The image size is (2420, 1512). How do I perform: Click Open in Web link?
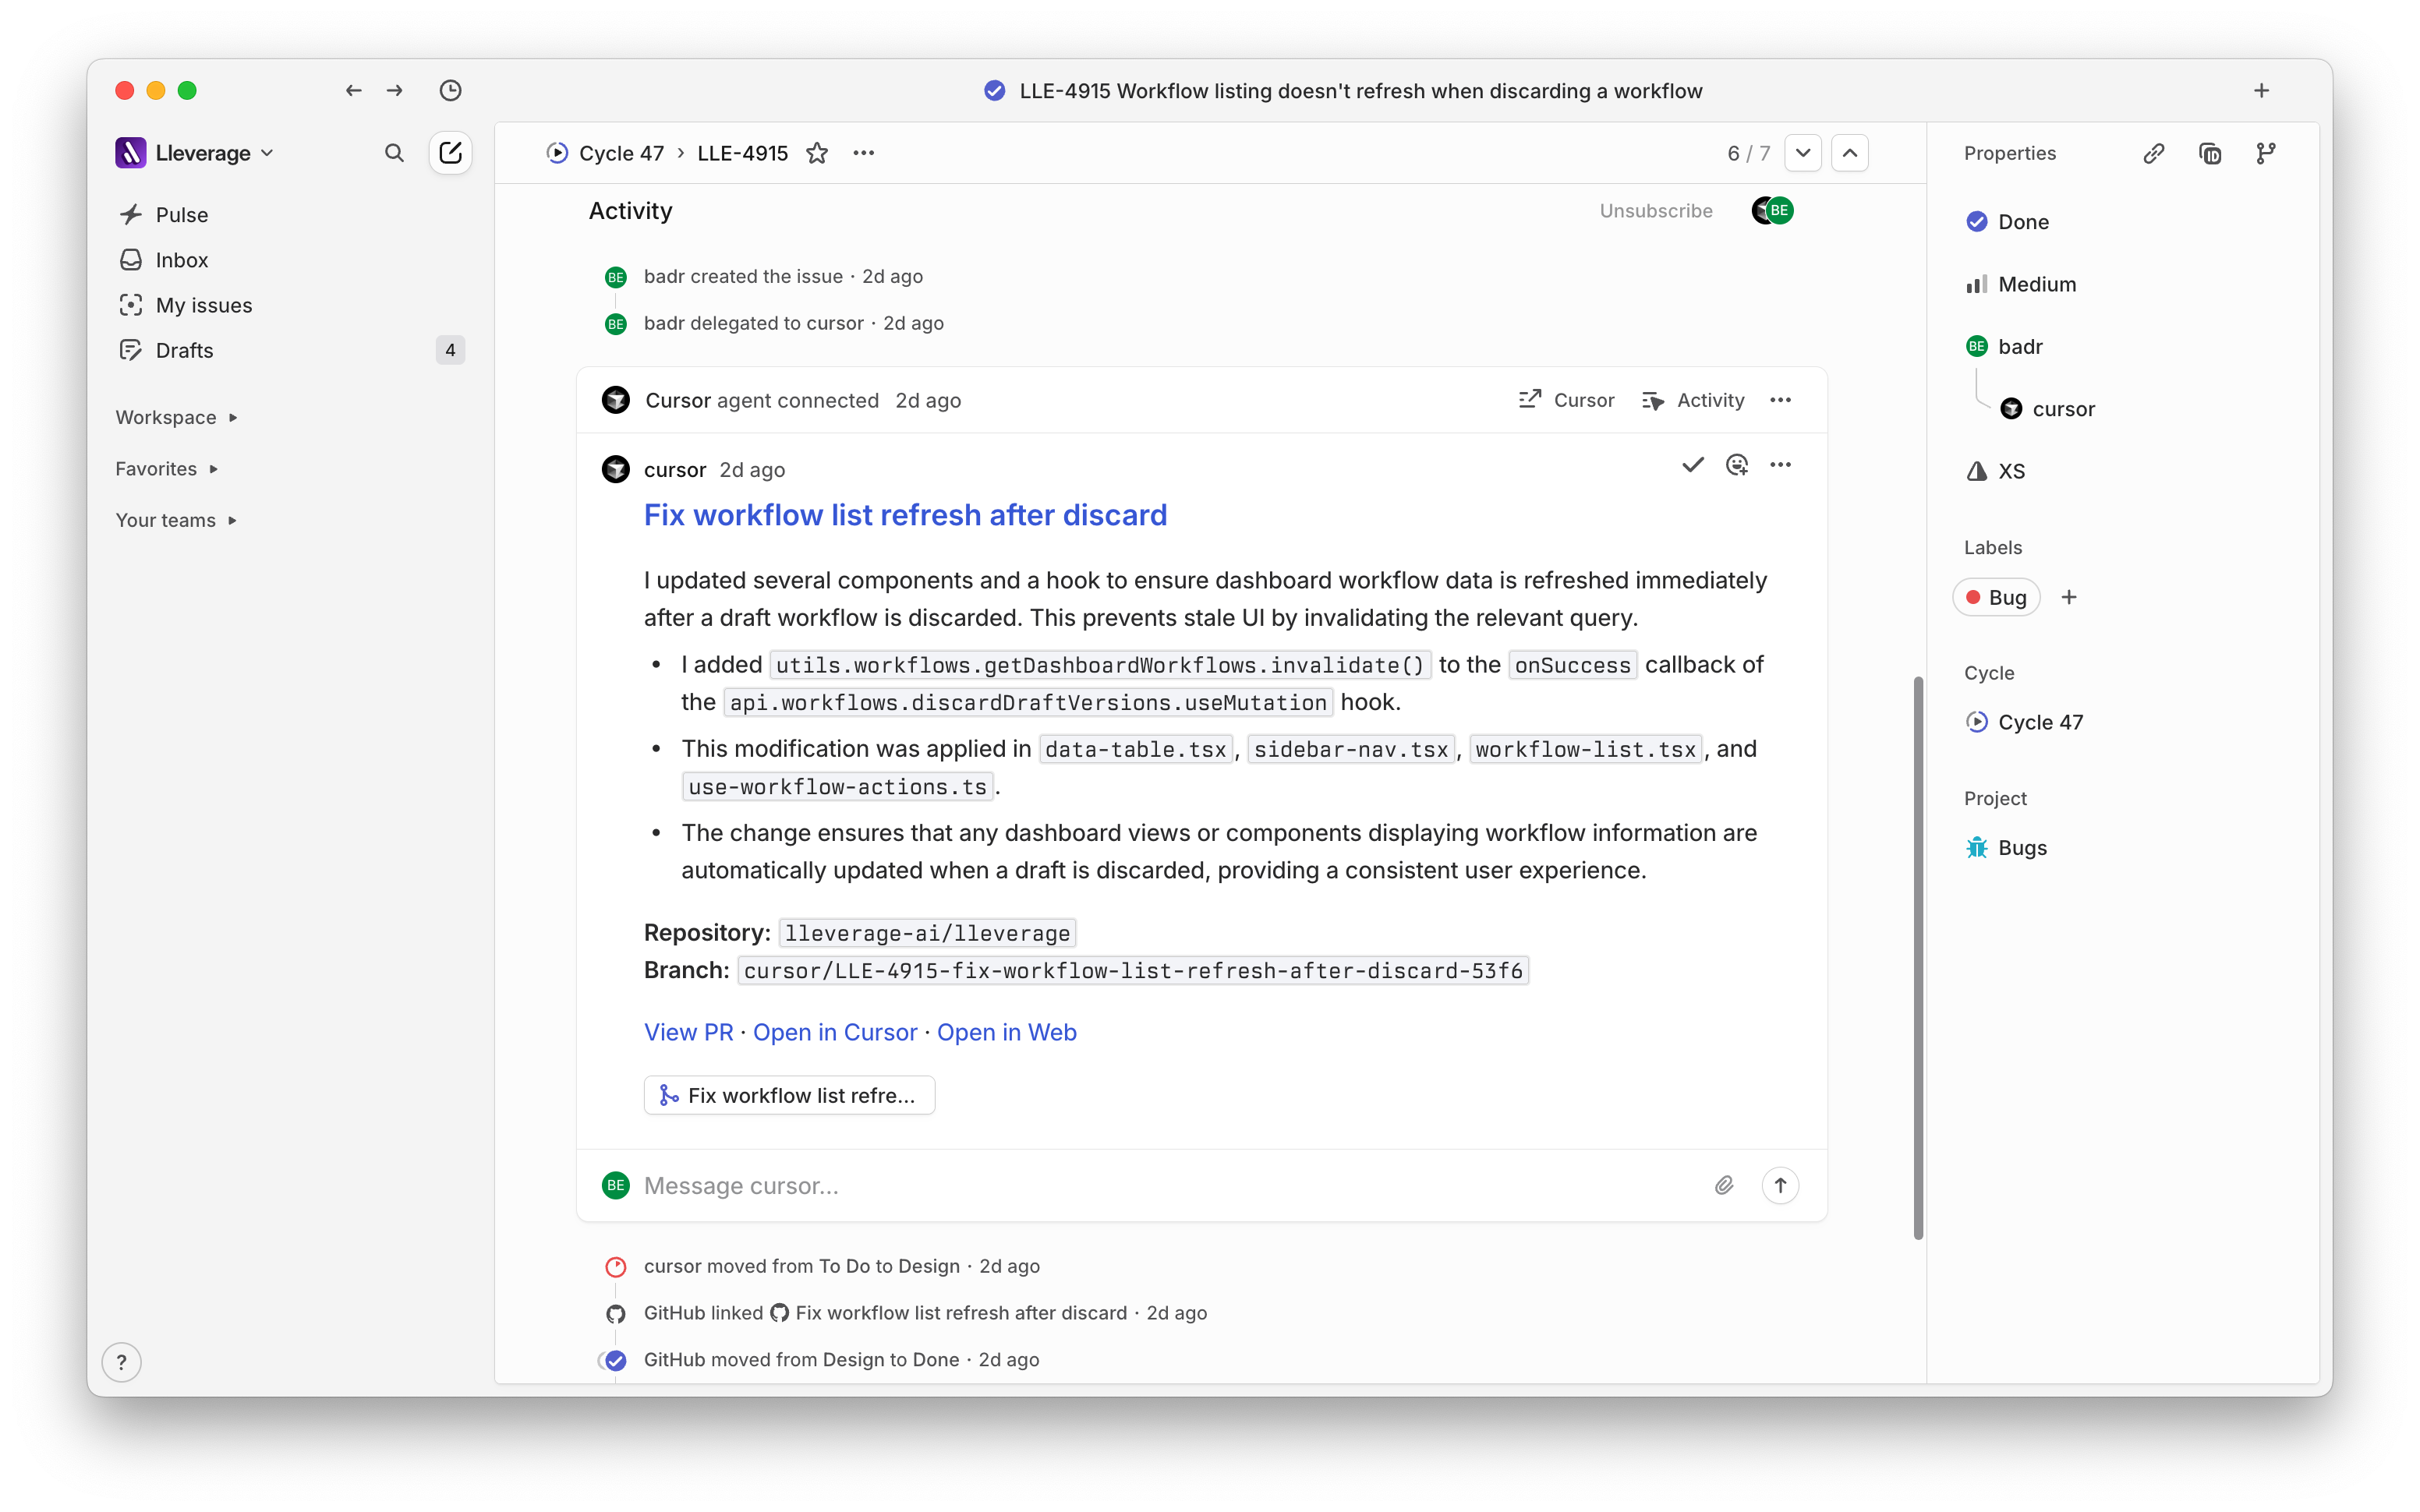[1006, 1032]
